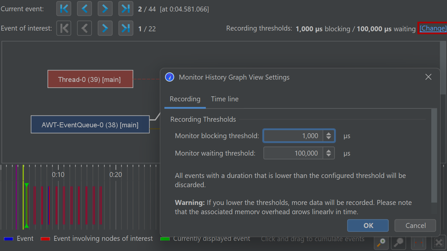Viewport: 447px width, 251px height.
Task: Select the AWT-EventQueue-0 (38) [main] node
Action: 90,124
